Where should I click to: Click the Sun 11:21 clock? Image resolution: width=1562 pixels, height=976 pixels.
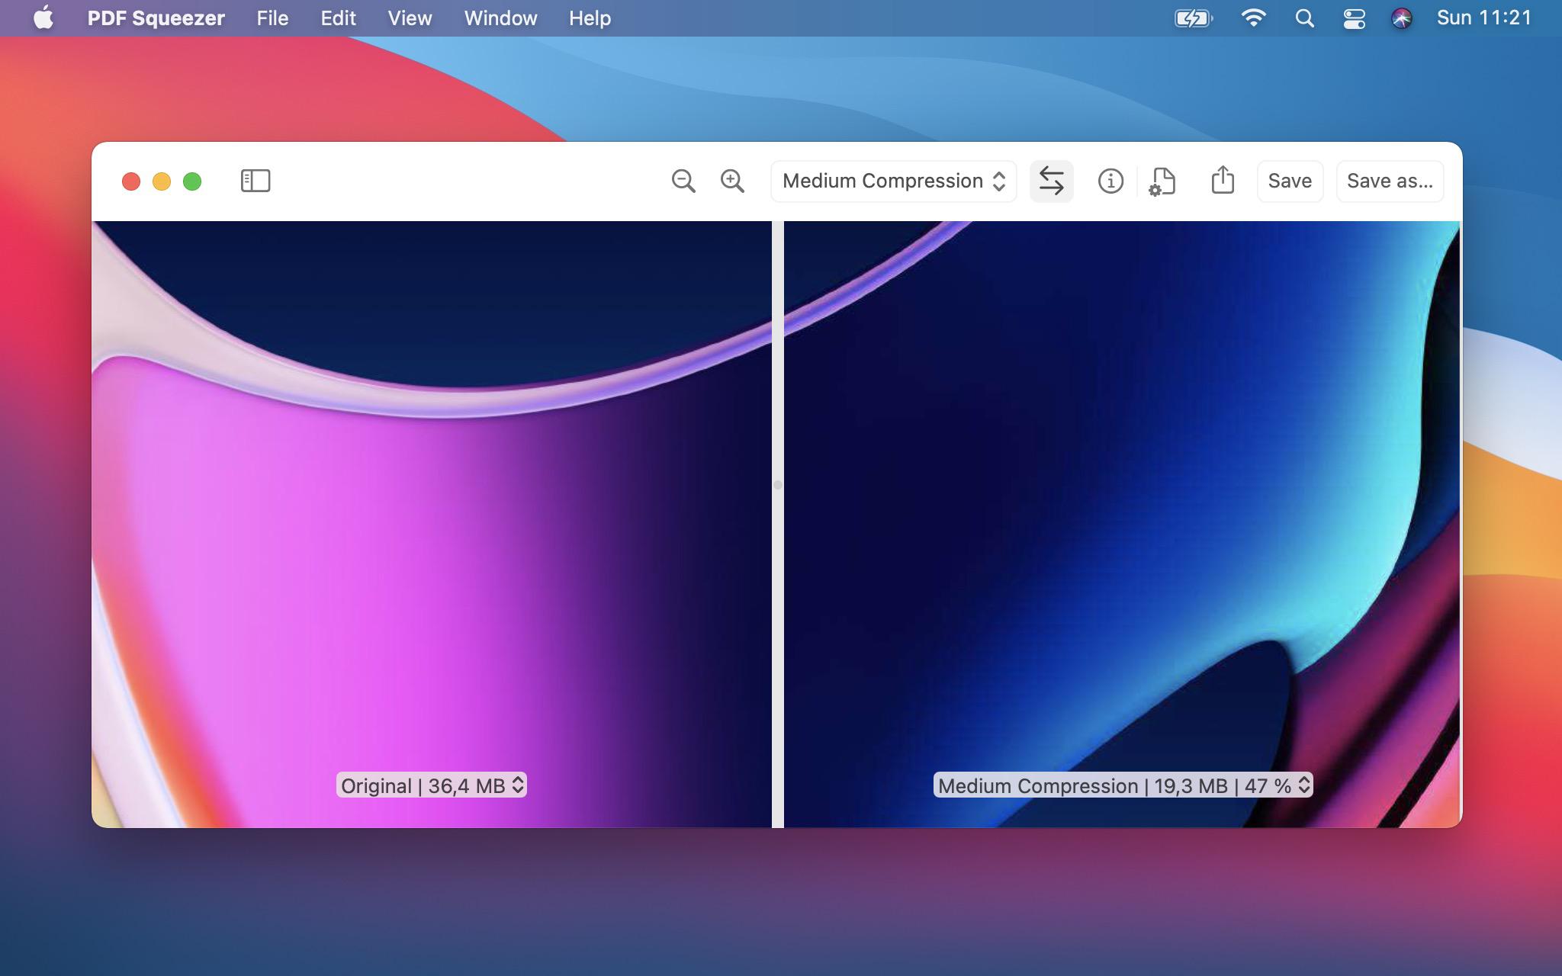pos(1483,18)
